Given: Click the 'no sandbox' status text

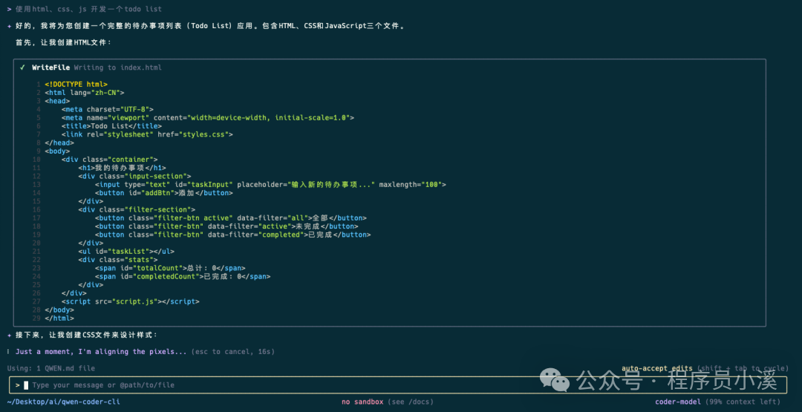Looking at the screenshot, I should (x=362, y=402).
